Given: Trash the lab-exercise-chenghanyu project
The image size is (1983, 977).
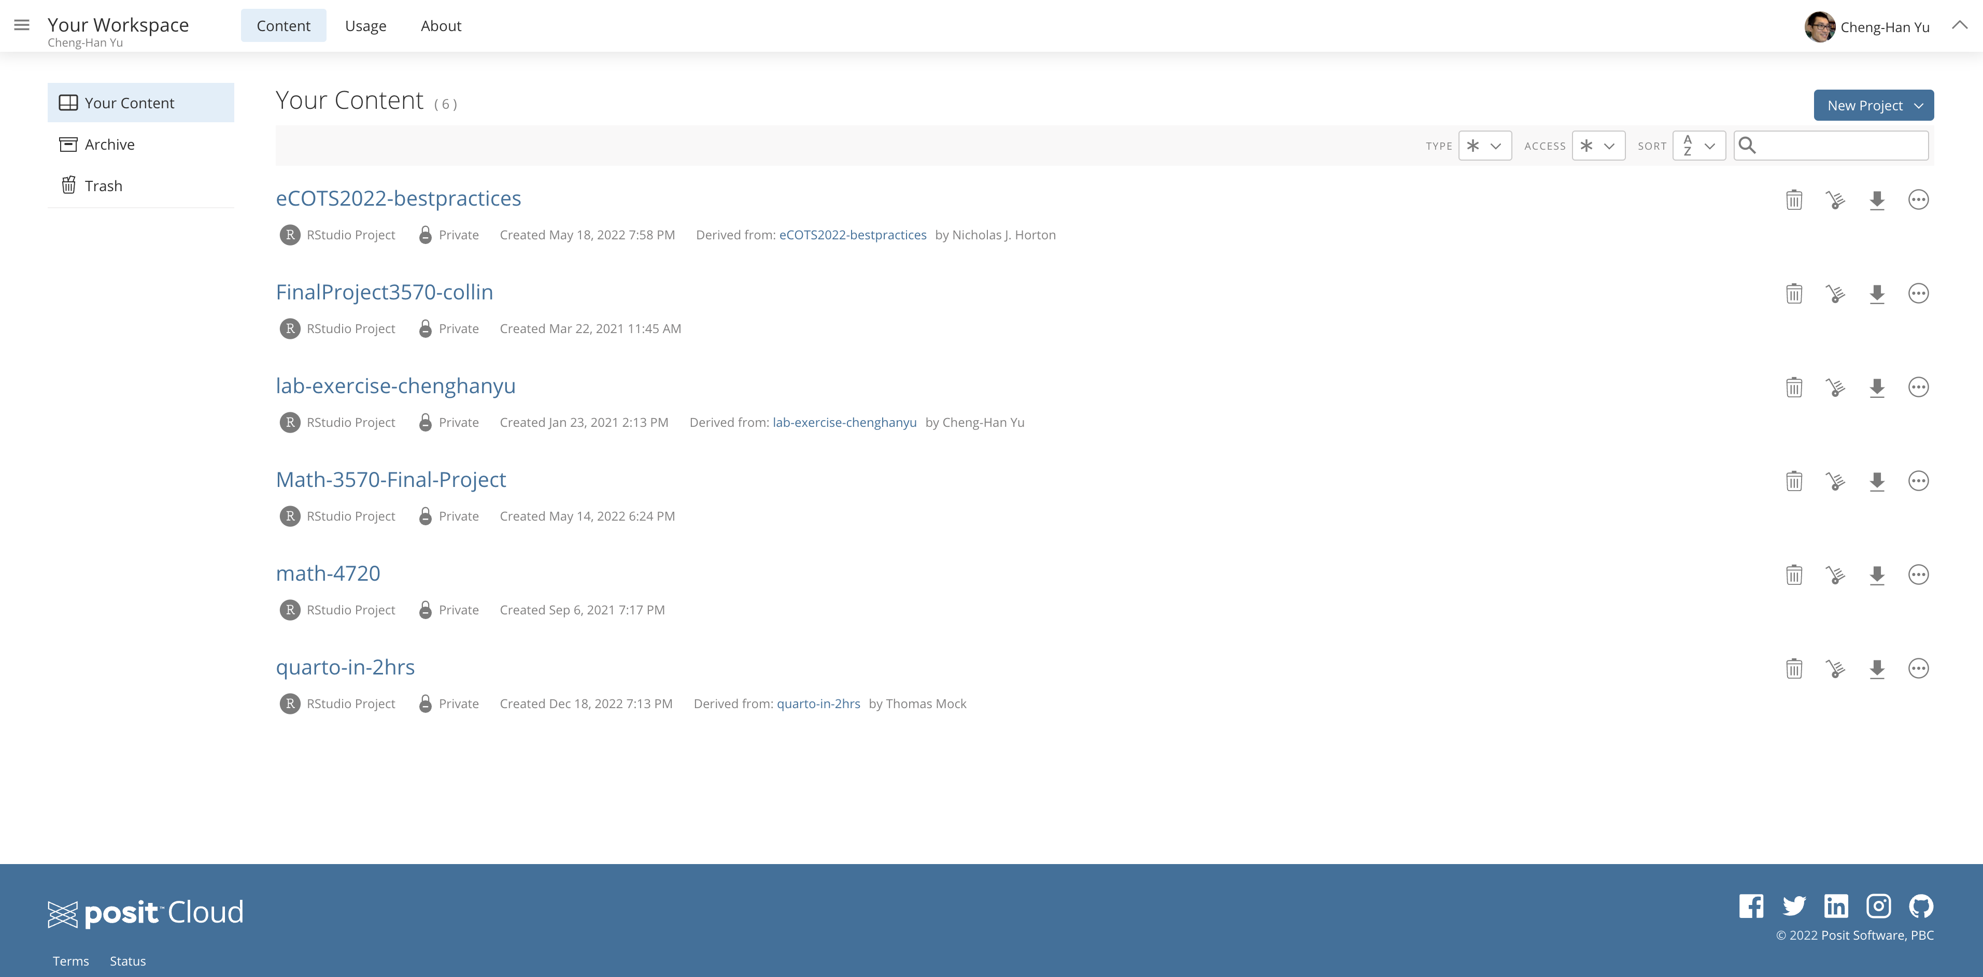Looking at the screenshot, I should (x=1794, y=387).
